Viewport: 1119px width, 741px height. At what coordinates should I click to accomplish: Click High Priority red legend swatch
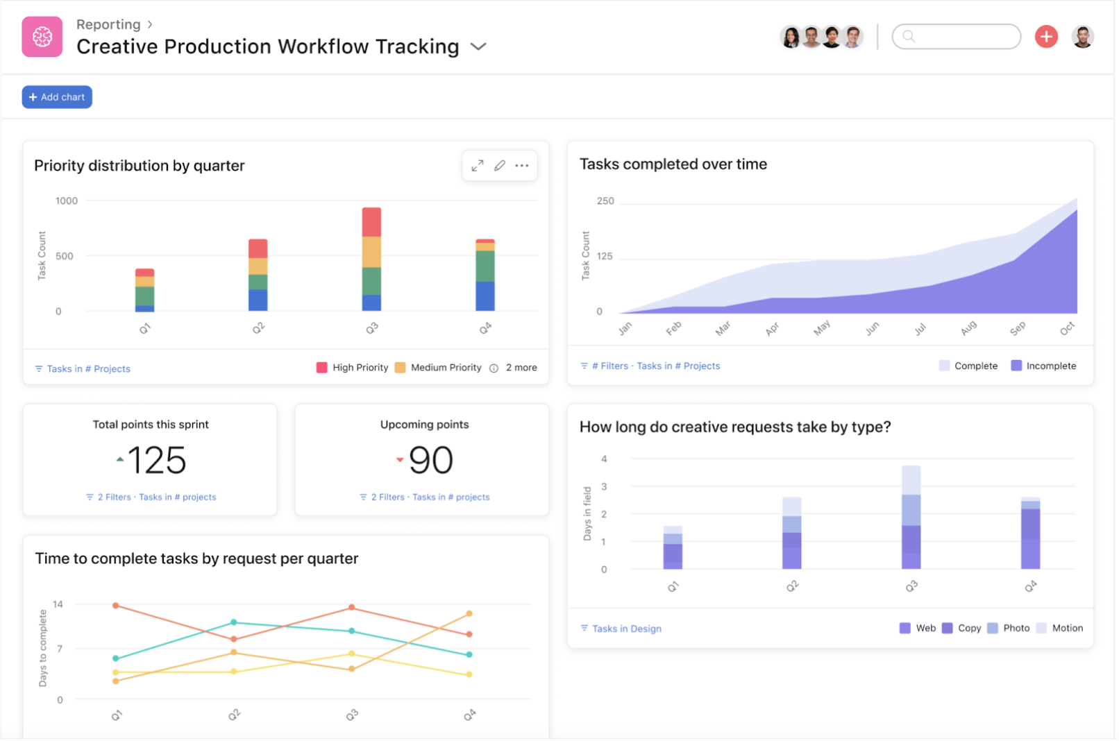pyautogui.click(x=321, y=368)
